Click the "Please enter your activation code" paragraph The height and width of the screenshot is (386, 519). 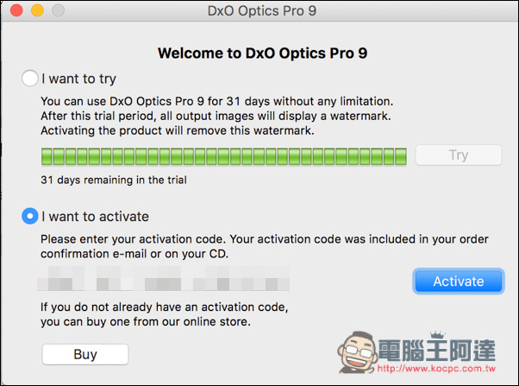(265, 246)
